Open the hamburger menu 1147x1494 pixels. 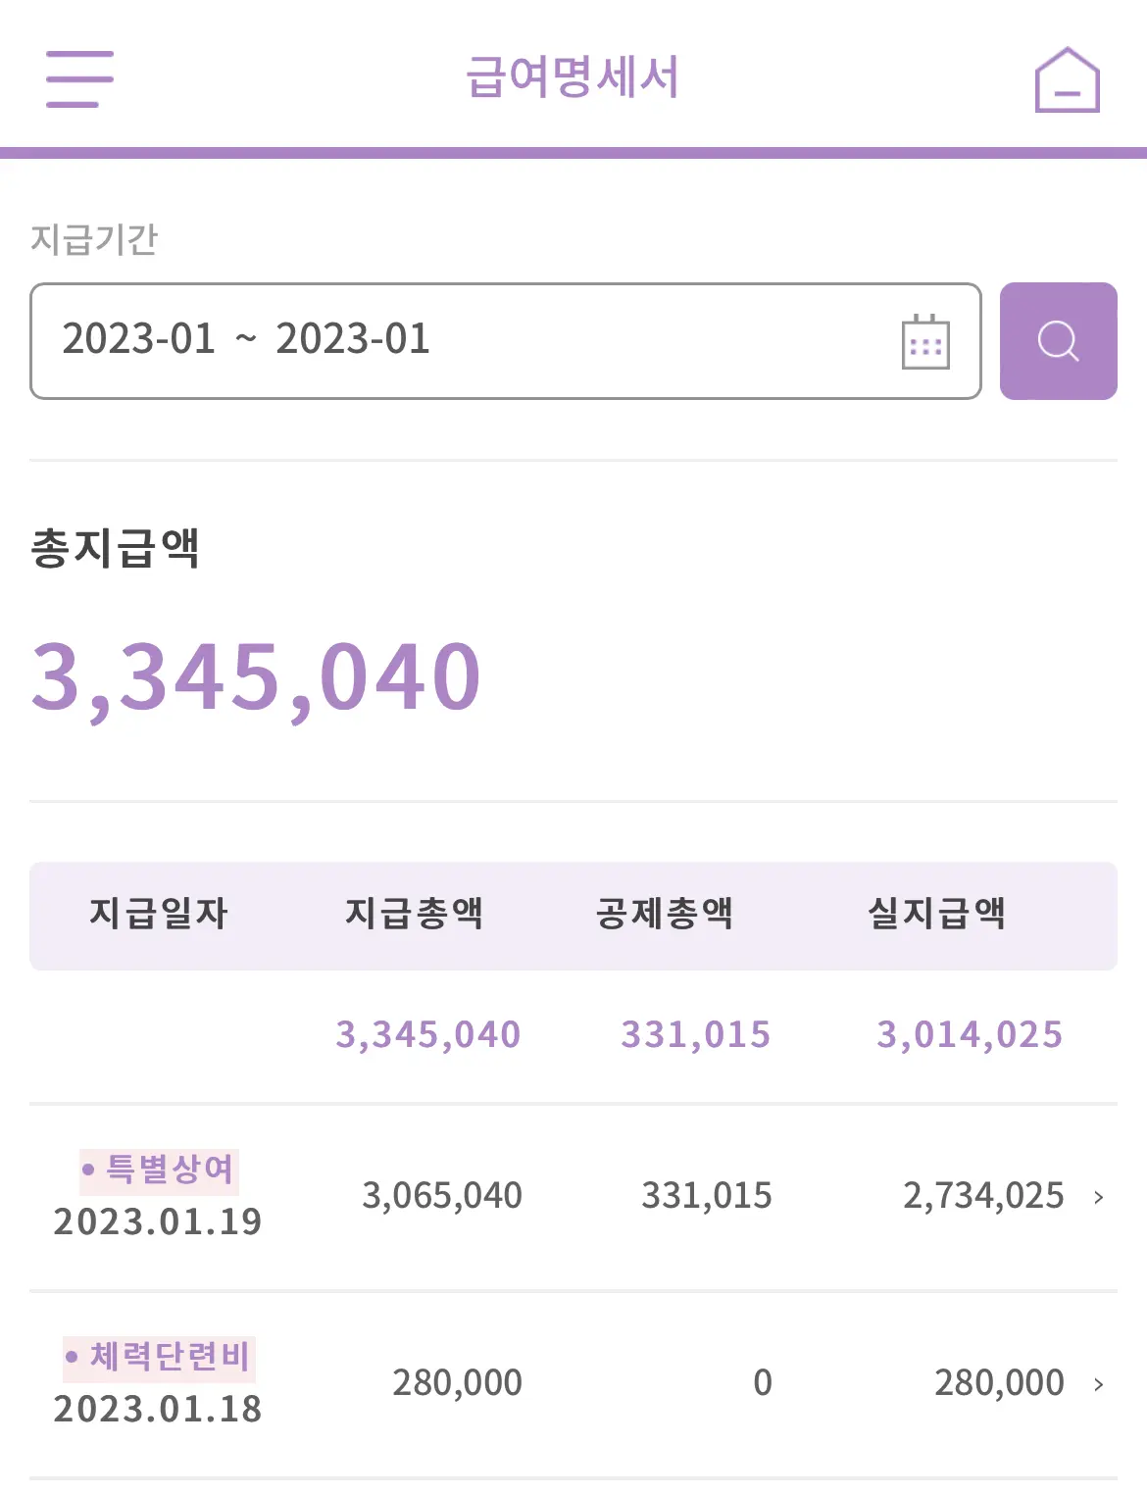coord(79,79)
